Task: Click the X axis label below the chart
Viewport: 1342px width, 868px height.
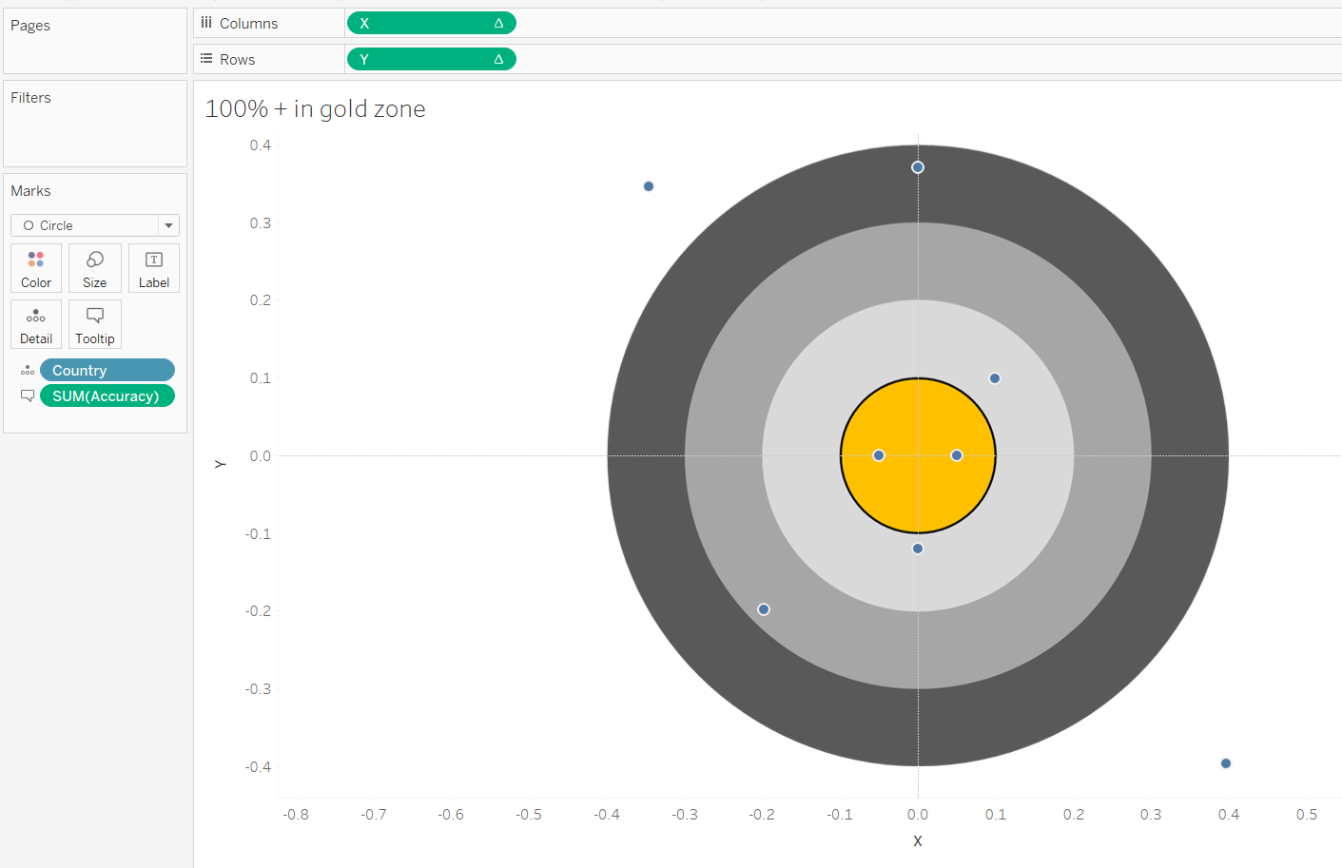Action: click(x=917, y=840)
